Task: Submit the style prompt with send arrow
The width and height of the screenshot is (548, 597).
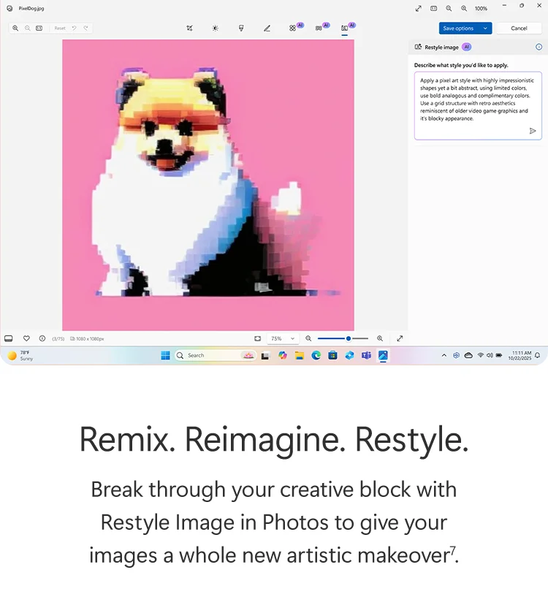Action: [x=533, y=131]
